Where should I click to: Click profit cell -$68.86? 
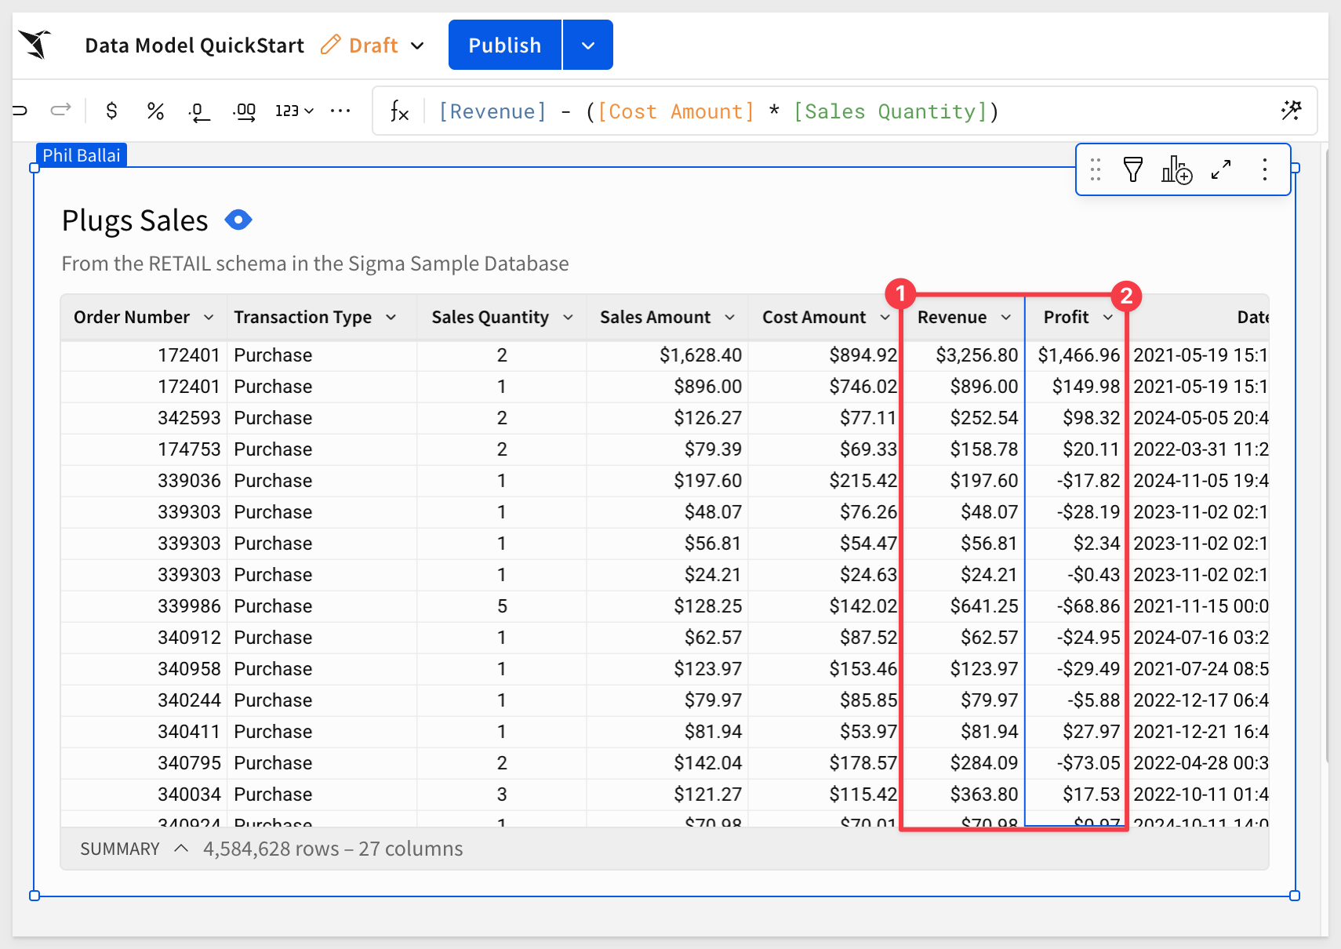click(x=1076, y=606)
